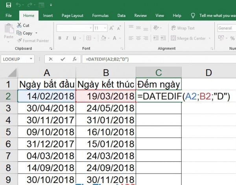Select Middle Align icon
Image resolution: width=236 pixels, height=185 pixels.
[138, 28]
